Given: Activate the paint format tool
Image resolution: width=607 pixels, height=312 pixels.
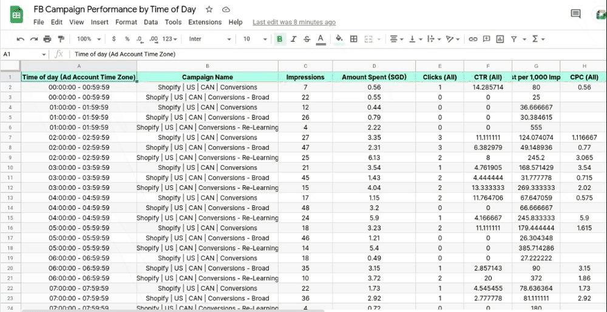Looking at the screenshot, I should pos(61,39).
